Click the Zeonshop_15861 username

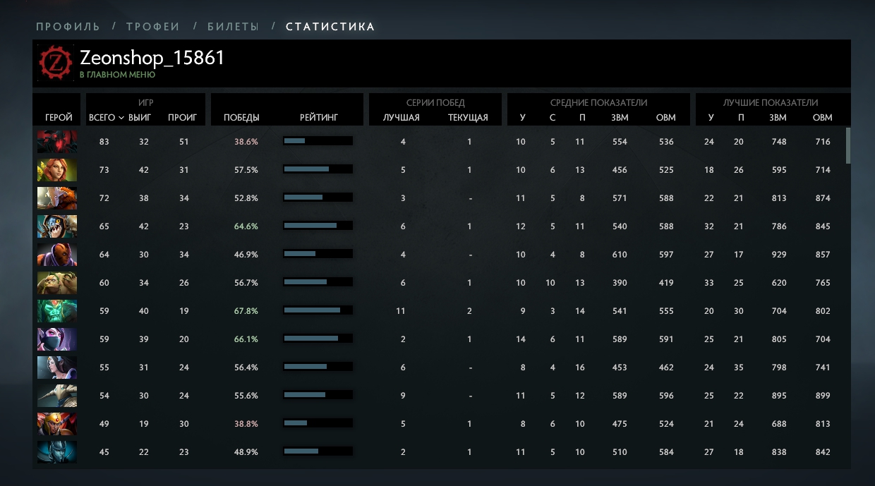[x=152, y=58]
